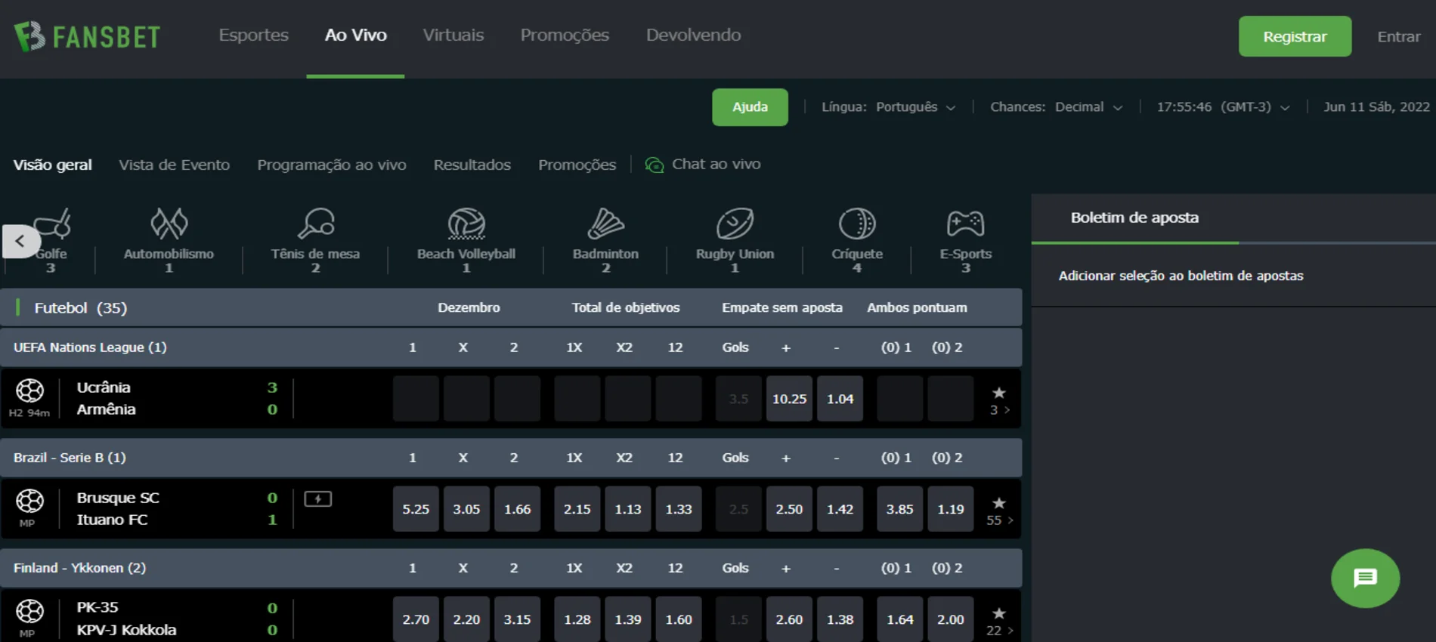Open the Devolvendo menu
1436x642 pixels.
pos(693,35)
